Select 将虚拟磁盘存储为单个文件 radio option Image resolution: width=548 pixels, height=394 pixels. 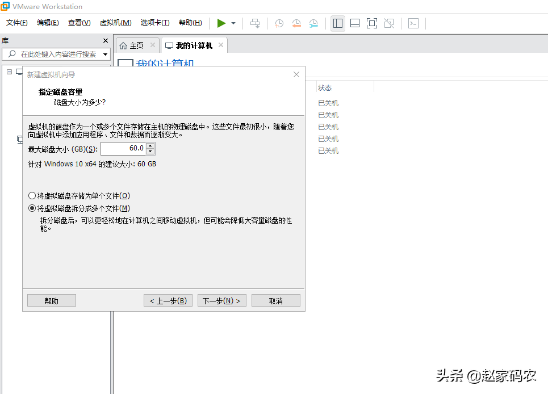tap(32, 196)
